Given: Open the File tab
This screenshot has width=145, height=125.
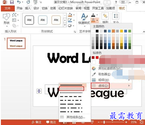Looking at the screenshot, I should (x=8, y=8).
